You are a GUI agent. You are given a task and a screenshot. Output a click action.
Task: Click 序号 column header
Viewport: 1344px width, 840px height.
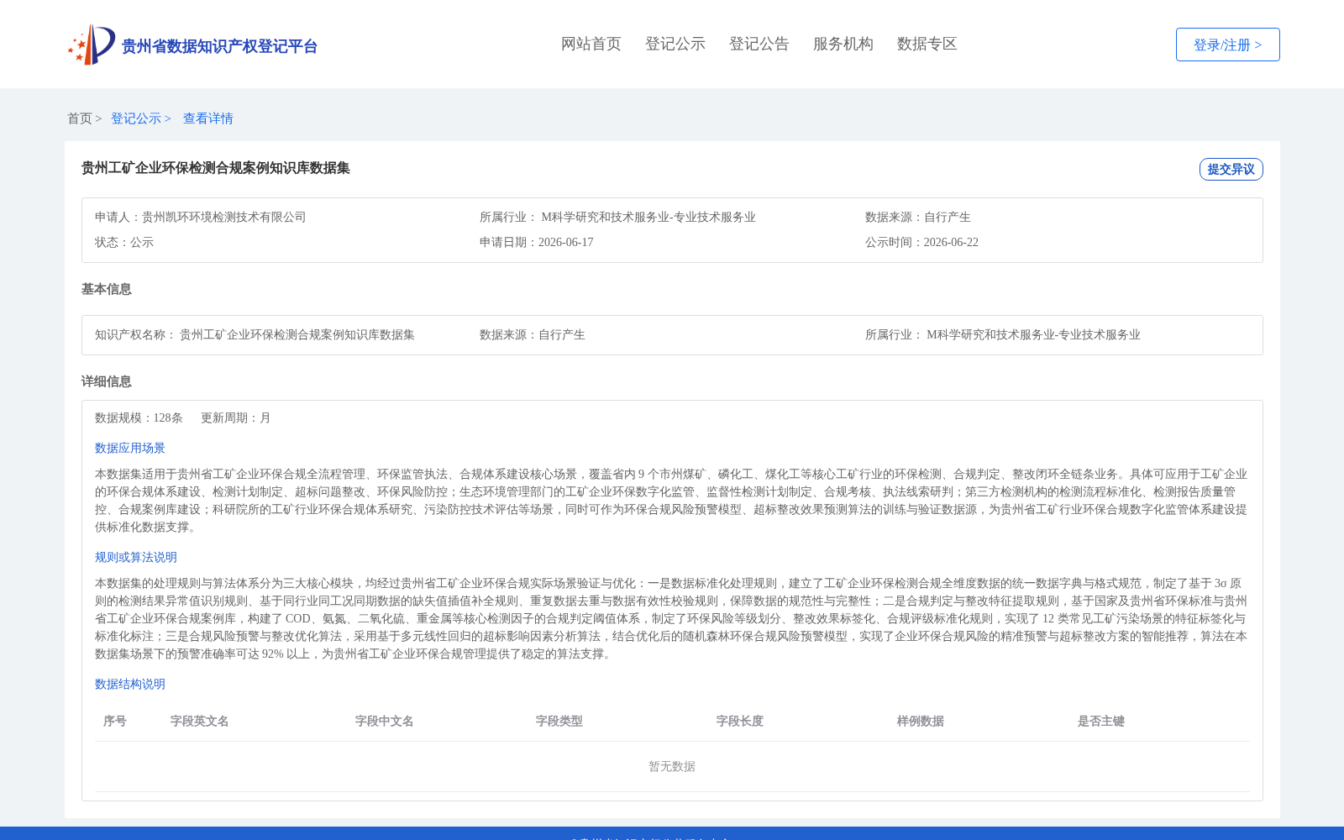pos(115,721)
